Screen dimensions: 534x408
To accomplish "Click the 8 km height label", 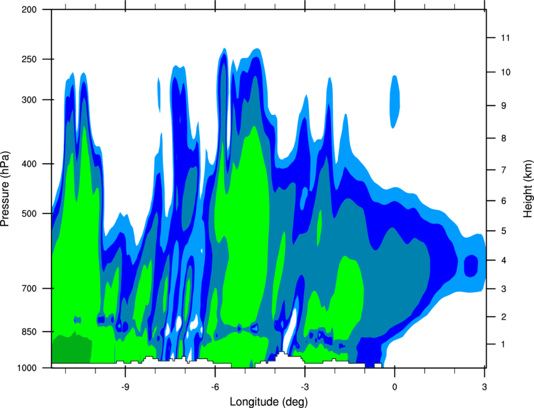I will coord(504,138).
